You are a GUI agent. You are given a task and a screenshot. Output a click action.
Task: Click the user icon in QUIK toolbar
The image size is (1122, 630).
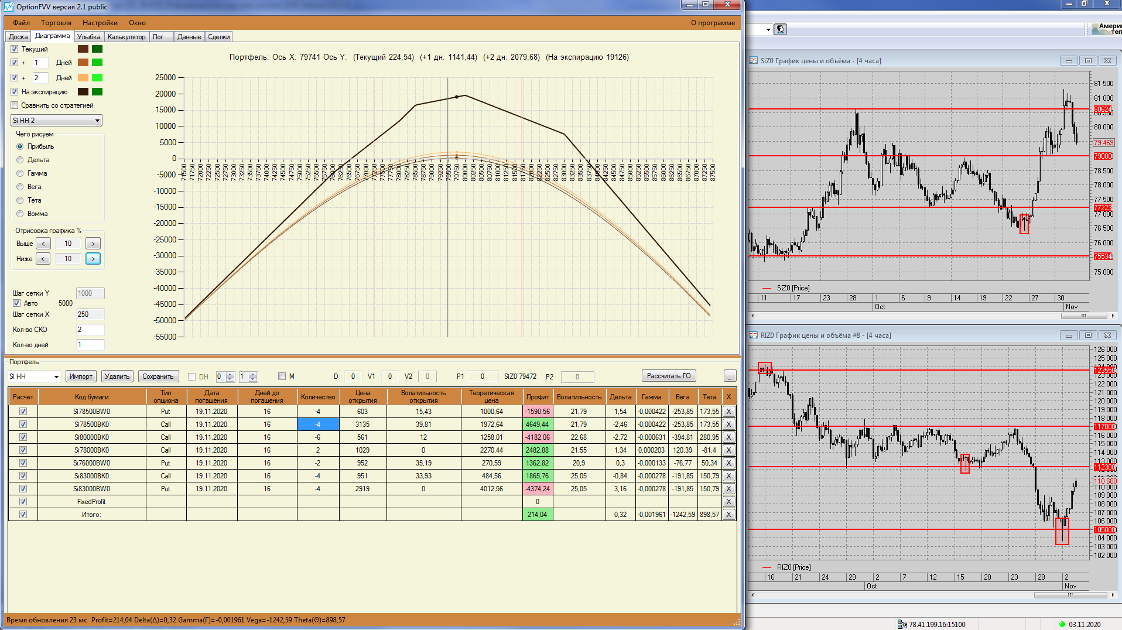tap(780, 29)
